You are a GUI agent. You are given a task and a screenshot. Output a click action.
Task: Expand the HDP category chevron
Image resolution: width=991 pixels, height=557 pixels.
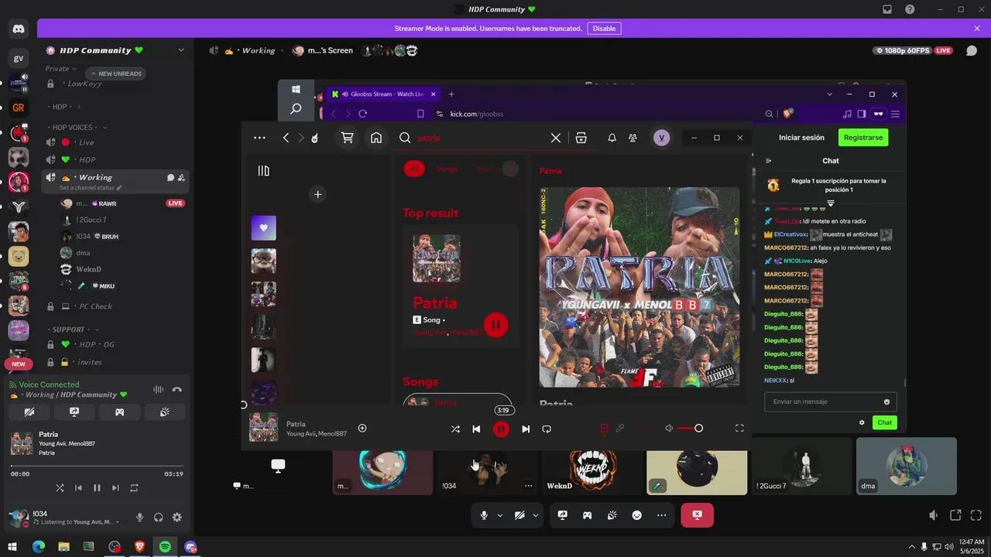78,107
